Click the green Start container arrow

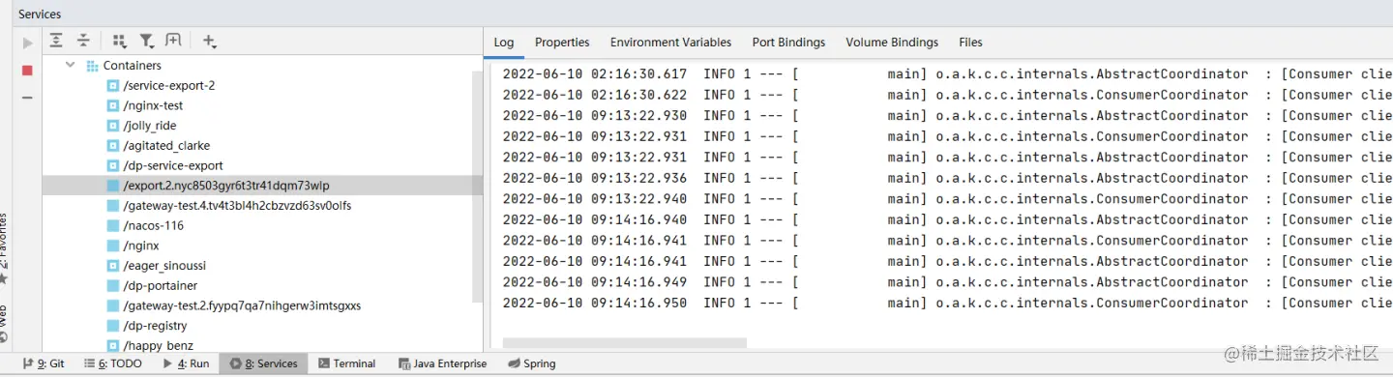[x=27, y=43]
